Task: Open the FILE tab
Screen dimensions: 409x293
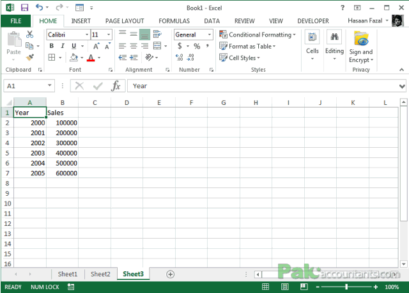Action: [x=16, y=21]
